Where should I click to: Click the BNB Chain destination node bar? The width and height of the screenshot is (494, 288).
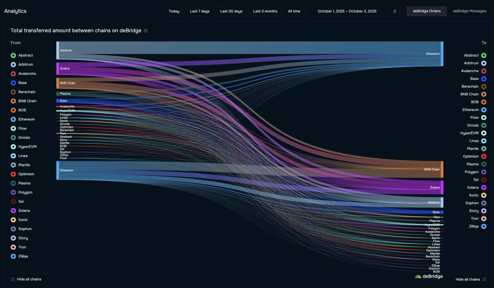(442, 169)
